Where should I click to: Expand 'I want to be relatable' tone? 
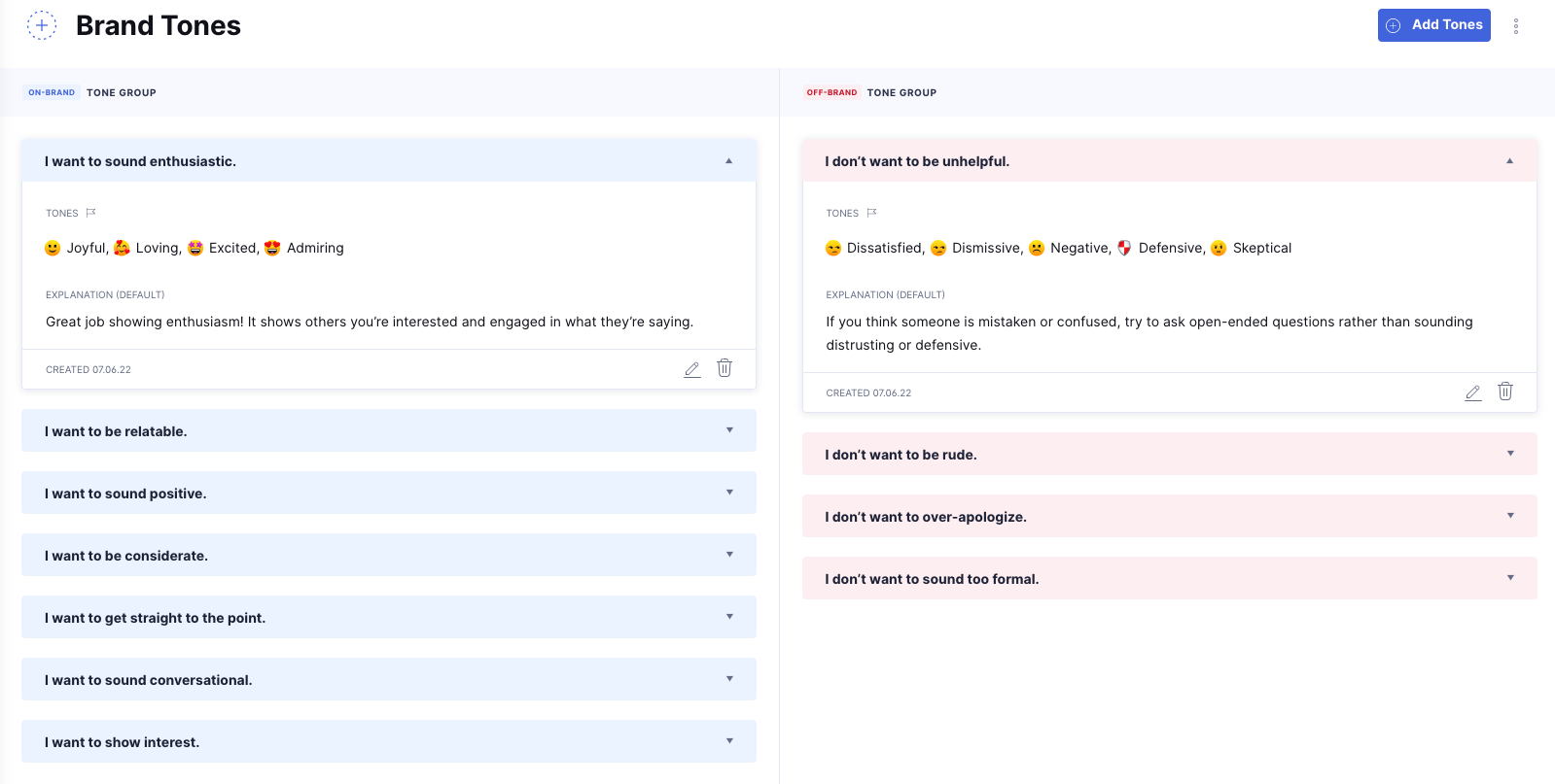(x=729, y=430)
